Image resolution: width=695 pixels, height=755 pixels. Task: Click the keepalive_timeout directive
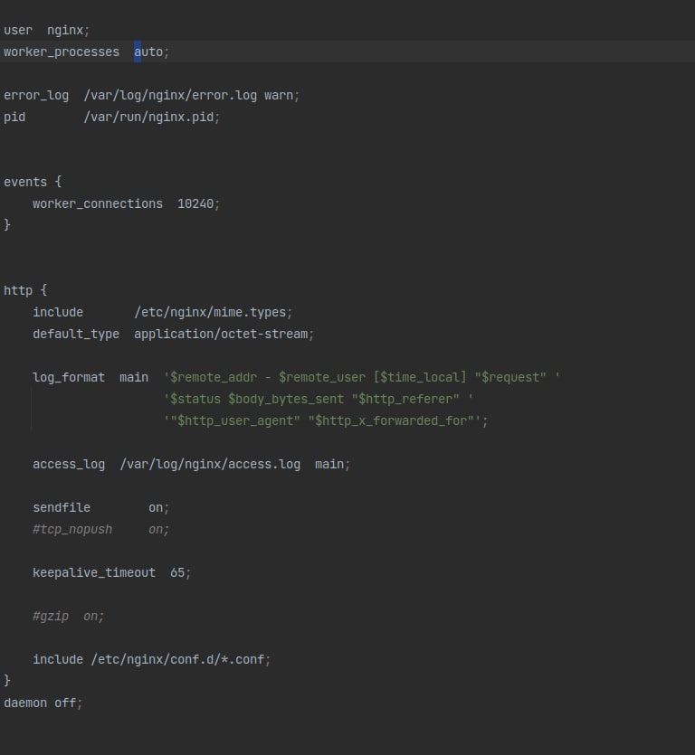tap(94, 573)
